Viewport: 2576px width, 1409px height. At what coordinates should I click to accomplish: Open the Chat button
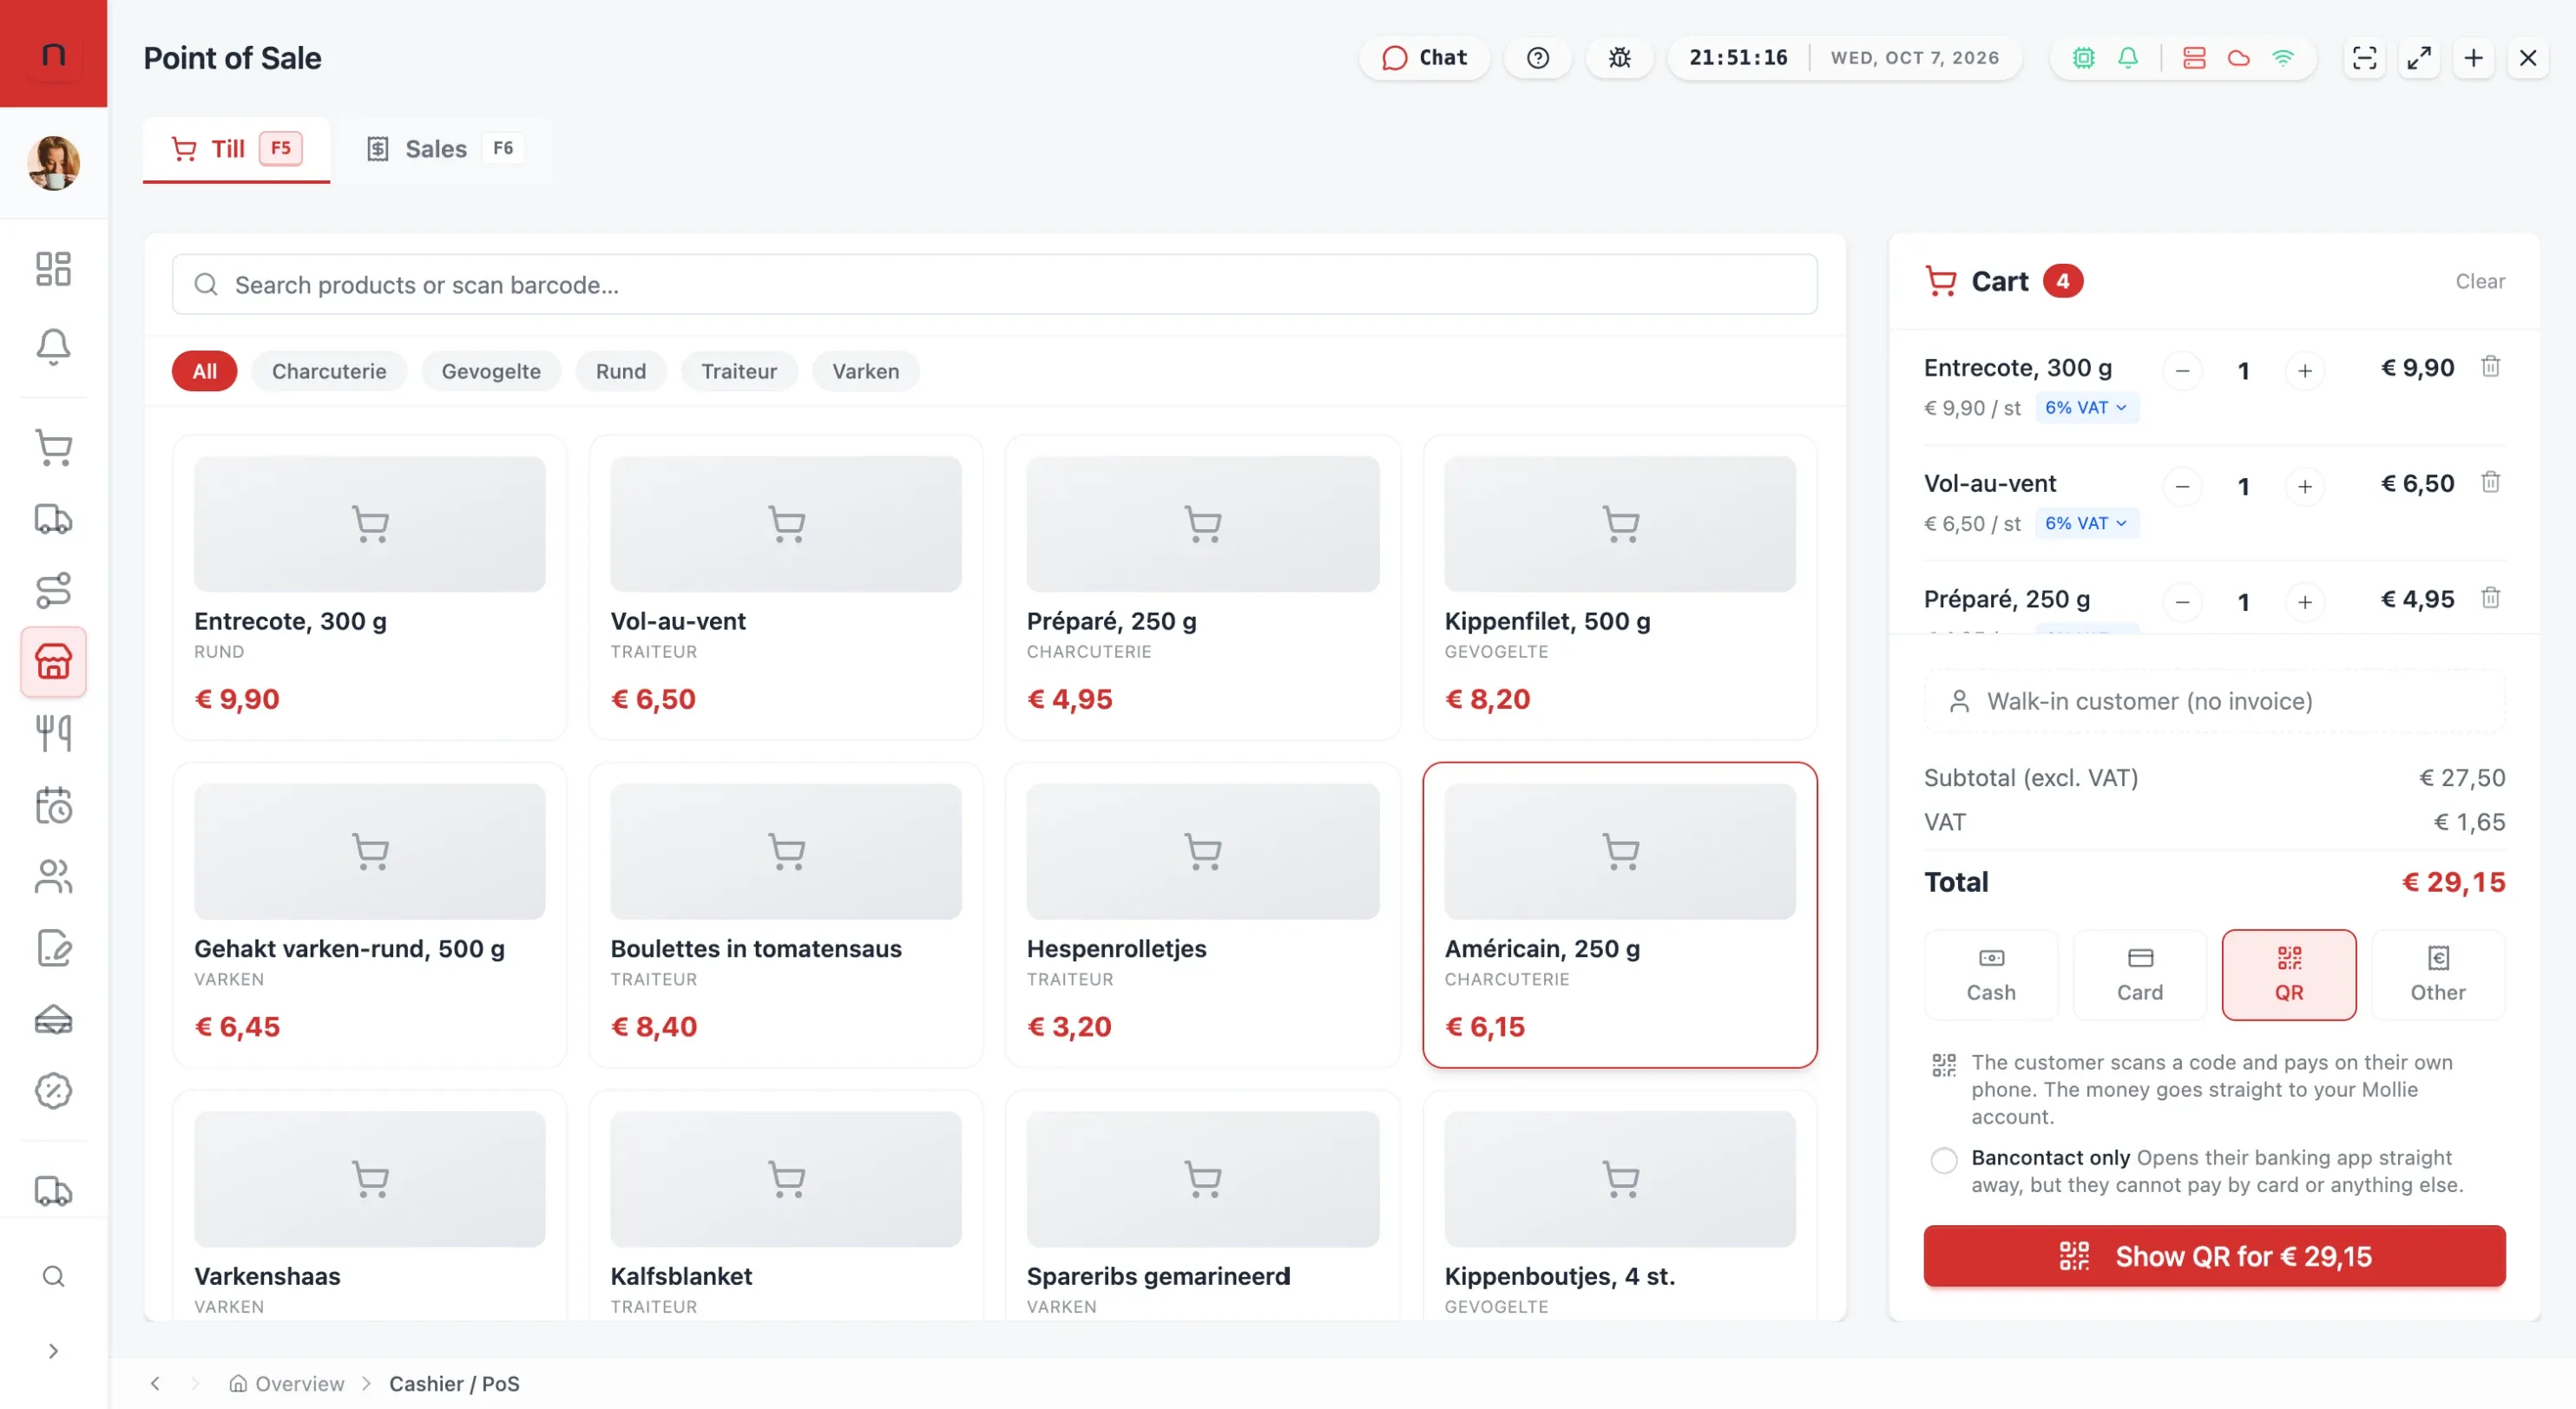coord(1424,58)
